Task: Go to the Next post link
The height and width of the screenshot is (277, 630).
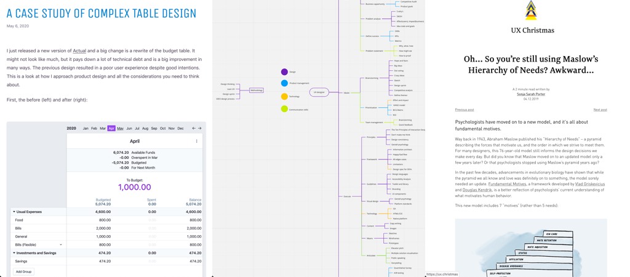Action: [x=600, y=110]
